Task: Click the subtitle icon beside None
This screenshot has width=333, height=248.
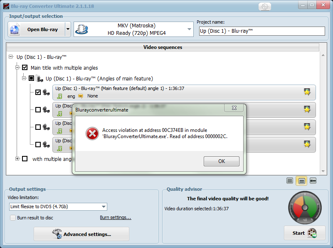Action: 81,96
